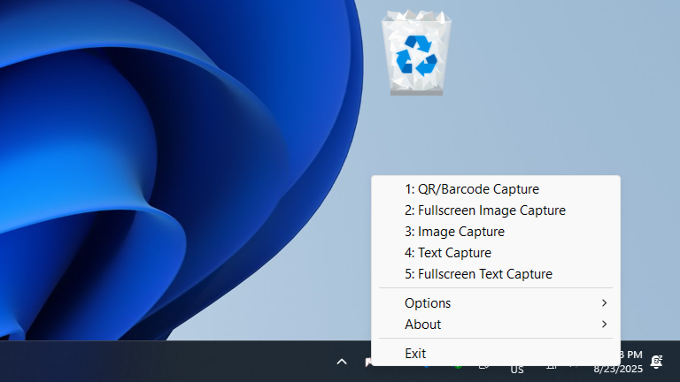This screenshot has height=382, width=680.
Task: Exit the tray application
Action: click(x=496, y=354)
